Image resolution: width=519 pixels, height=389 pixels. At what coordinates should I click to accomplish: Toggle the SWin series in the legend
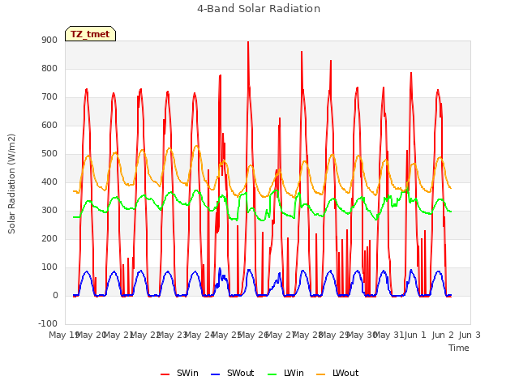tap(179, 373)
